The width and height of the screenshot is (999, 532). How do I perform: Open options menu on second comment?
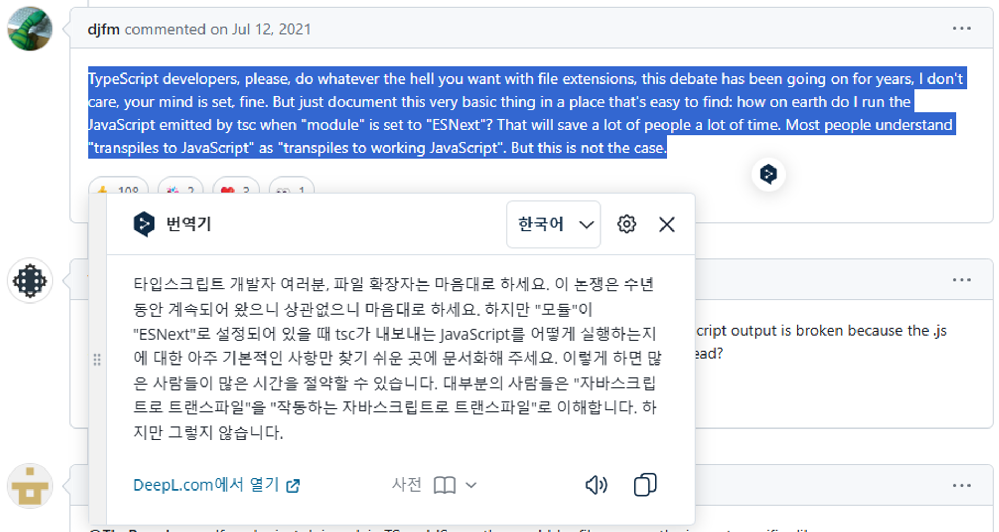[962, 280]
